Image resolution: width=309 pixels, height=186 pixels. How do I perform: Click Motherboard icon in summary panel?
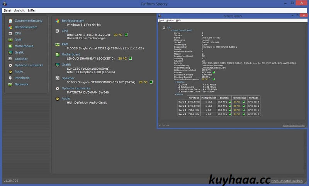tap(57, 54)
